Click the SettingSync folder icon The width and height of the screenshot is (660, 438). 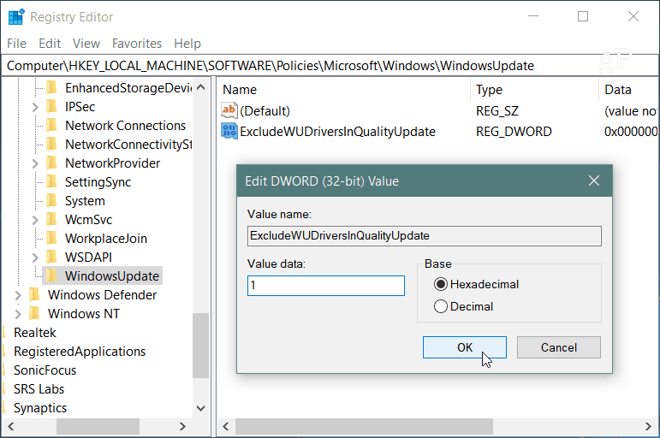[51, 181]
